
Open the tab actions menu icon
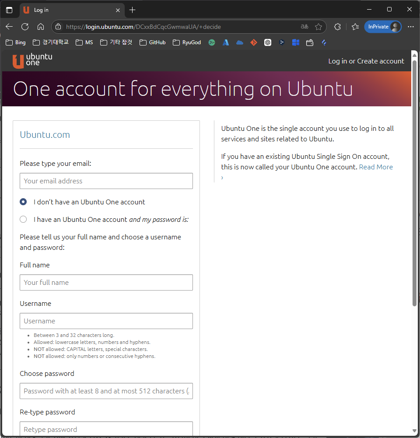(9, 10)
